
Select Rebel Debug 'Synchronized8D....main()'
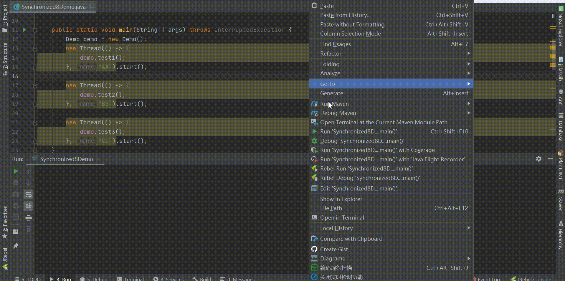(x=391, y=178)
